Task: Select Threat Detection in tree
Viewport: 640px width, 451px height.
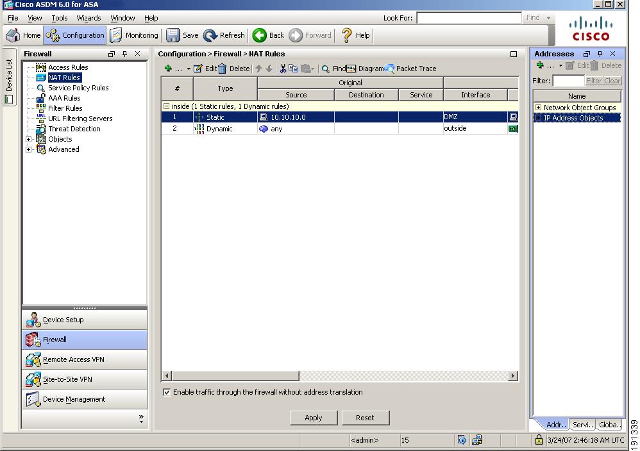Action: (74, 129)
